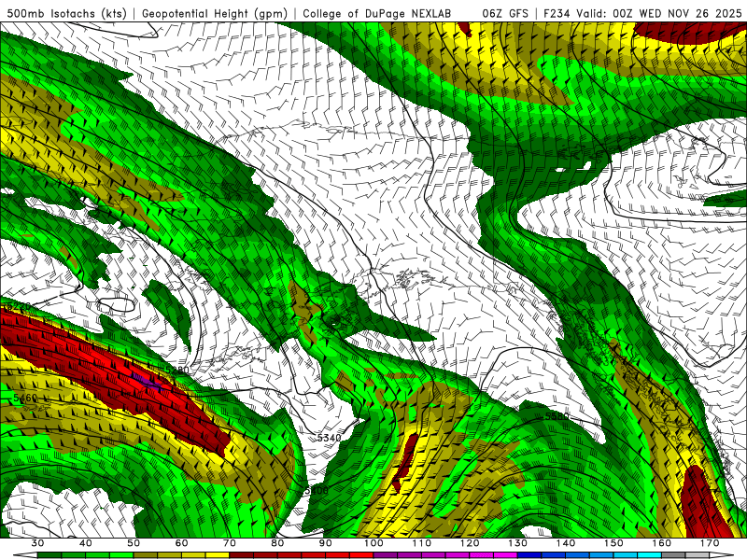Click the 5280 height contour label
The height and width of the screenshot is (560, 747).
pyautogui.click(x=176, y=370)
